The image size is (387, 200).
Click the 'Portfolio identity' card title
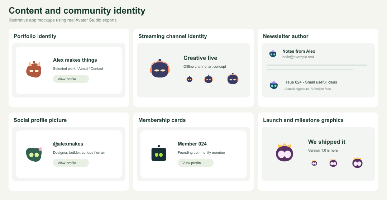(35, 36)
